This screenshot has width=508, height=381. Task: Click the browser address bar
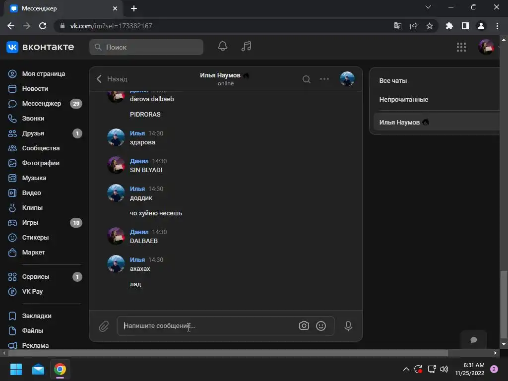(x=224, y=26)
